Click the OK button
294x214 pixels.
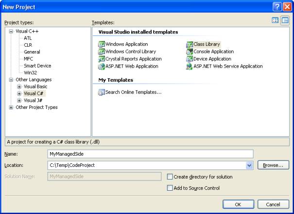pyautogui.click(x=238, y=204)
